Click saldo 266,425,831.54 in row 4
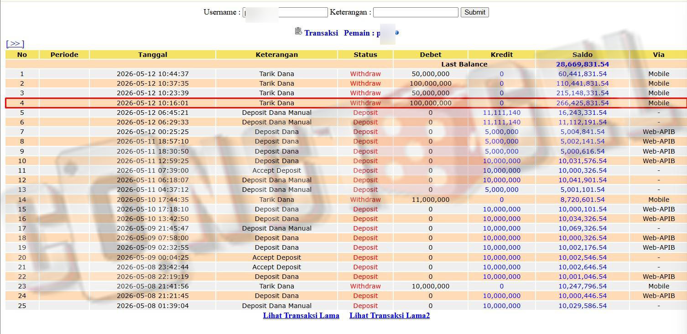 (583, 103)
